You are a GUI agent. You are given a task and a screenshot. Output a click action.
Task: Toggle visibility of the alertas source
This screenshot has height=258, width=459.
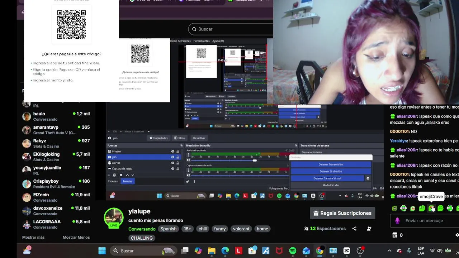pos(173,163)
